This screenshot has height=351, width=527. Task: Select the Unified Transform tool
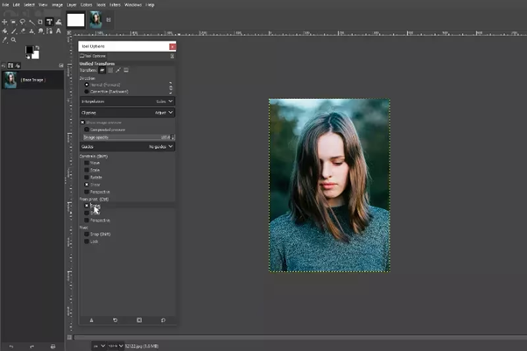pos(49,22)
